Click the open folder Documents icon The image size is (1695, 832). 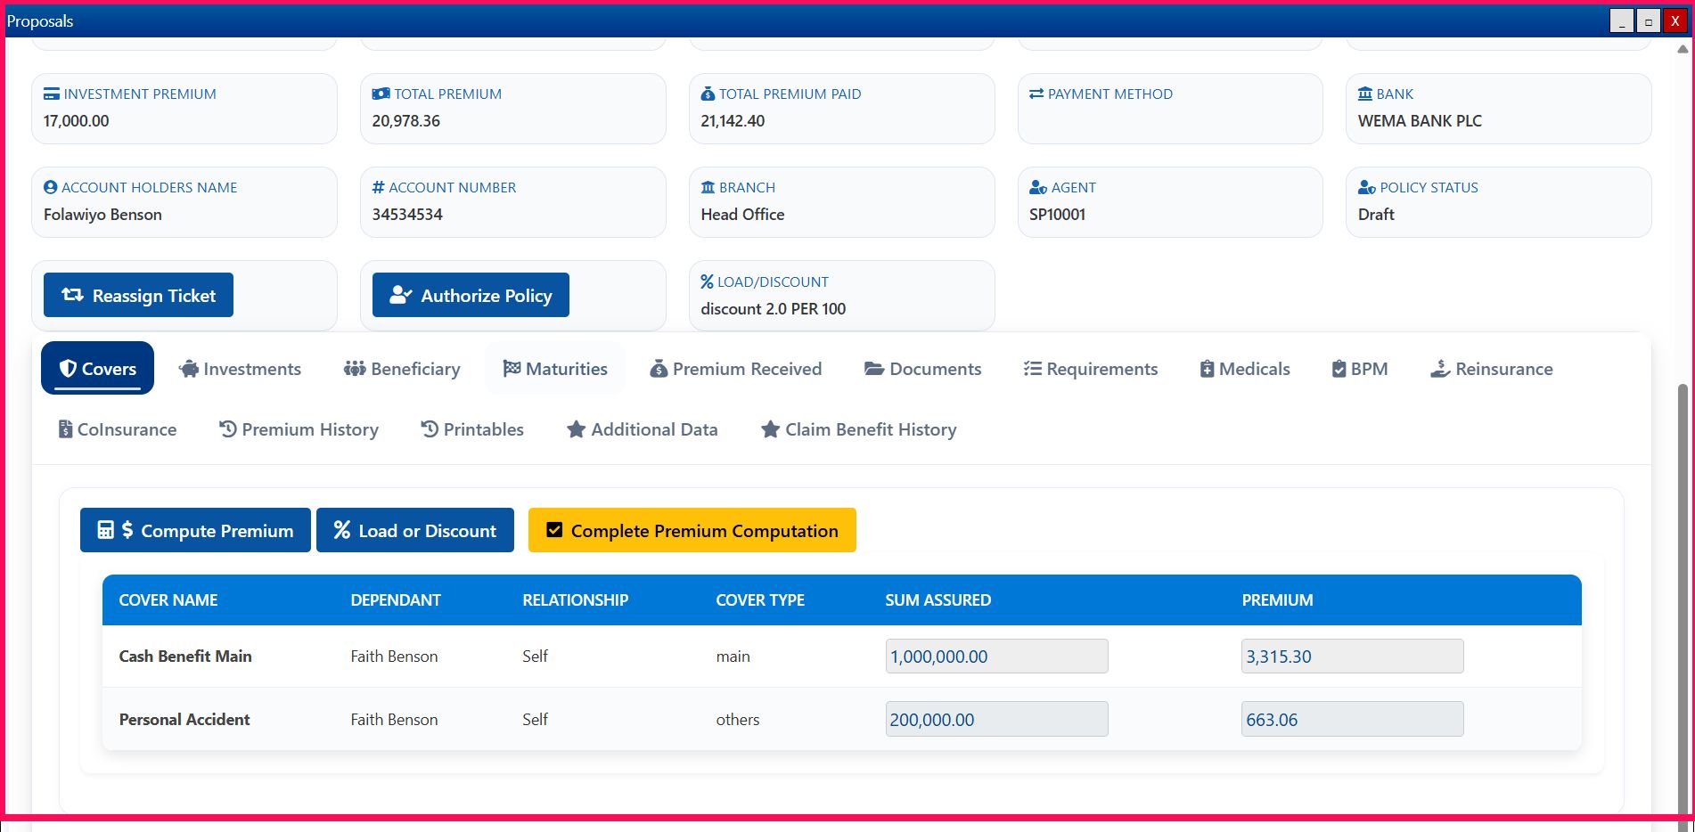coord(874,369)
